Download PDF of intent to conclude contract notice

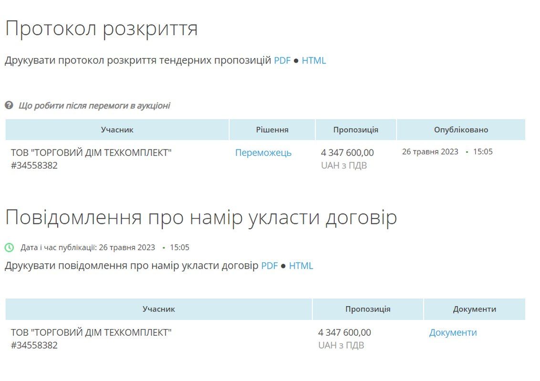click(269, 266)
